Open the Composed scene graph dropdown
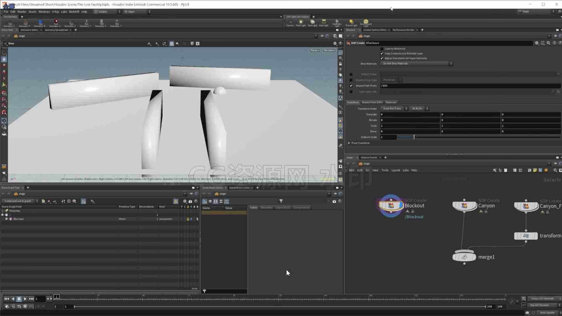The height and width of the screenshot is (316, 562). pos(20,201)
